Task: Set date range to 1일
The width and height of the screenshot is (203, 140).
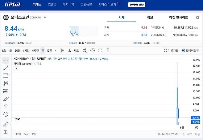Action: 34,134
